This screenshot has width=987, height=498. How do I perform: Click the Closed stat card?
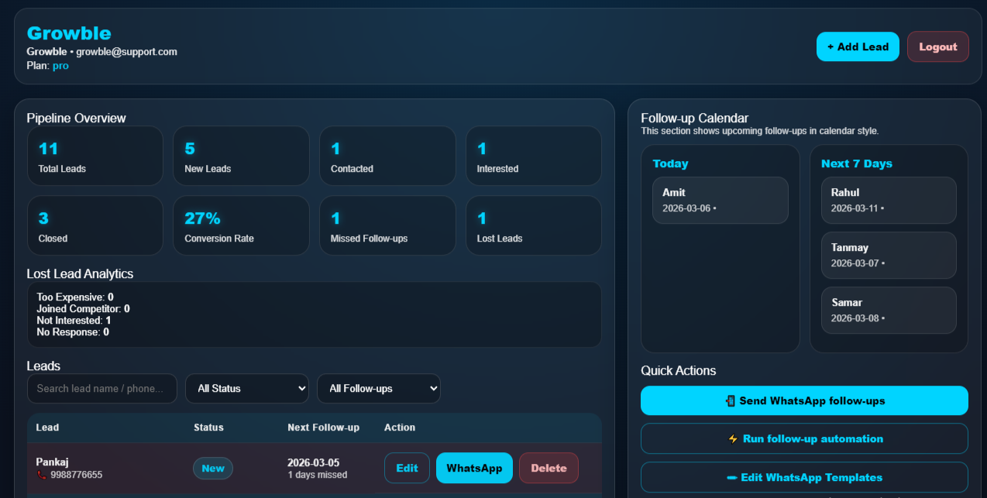coord(95,225)
